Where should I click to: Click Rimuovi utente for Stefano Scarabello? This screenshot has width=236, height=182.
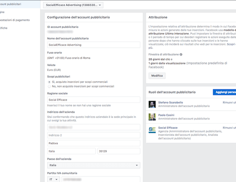coord(229,102)
